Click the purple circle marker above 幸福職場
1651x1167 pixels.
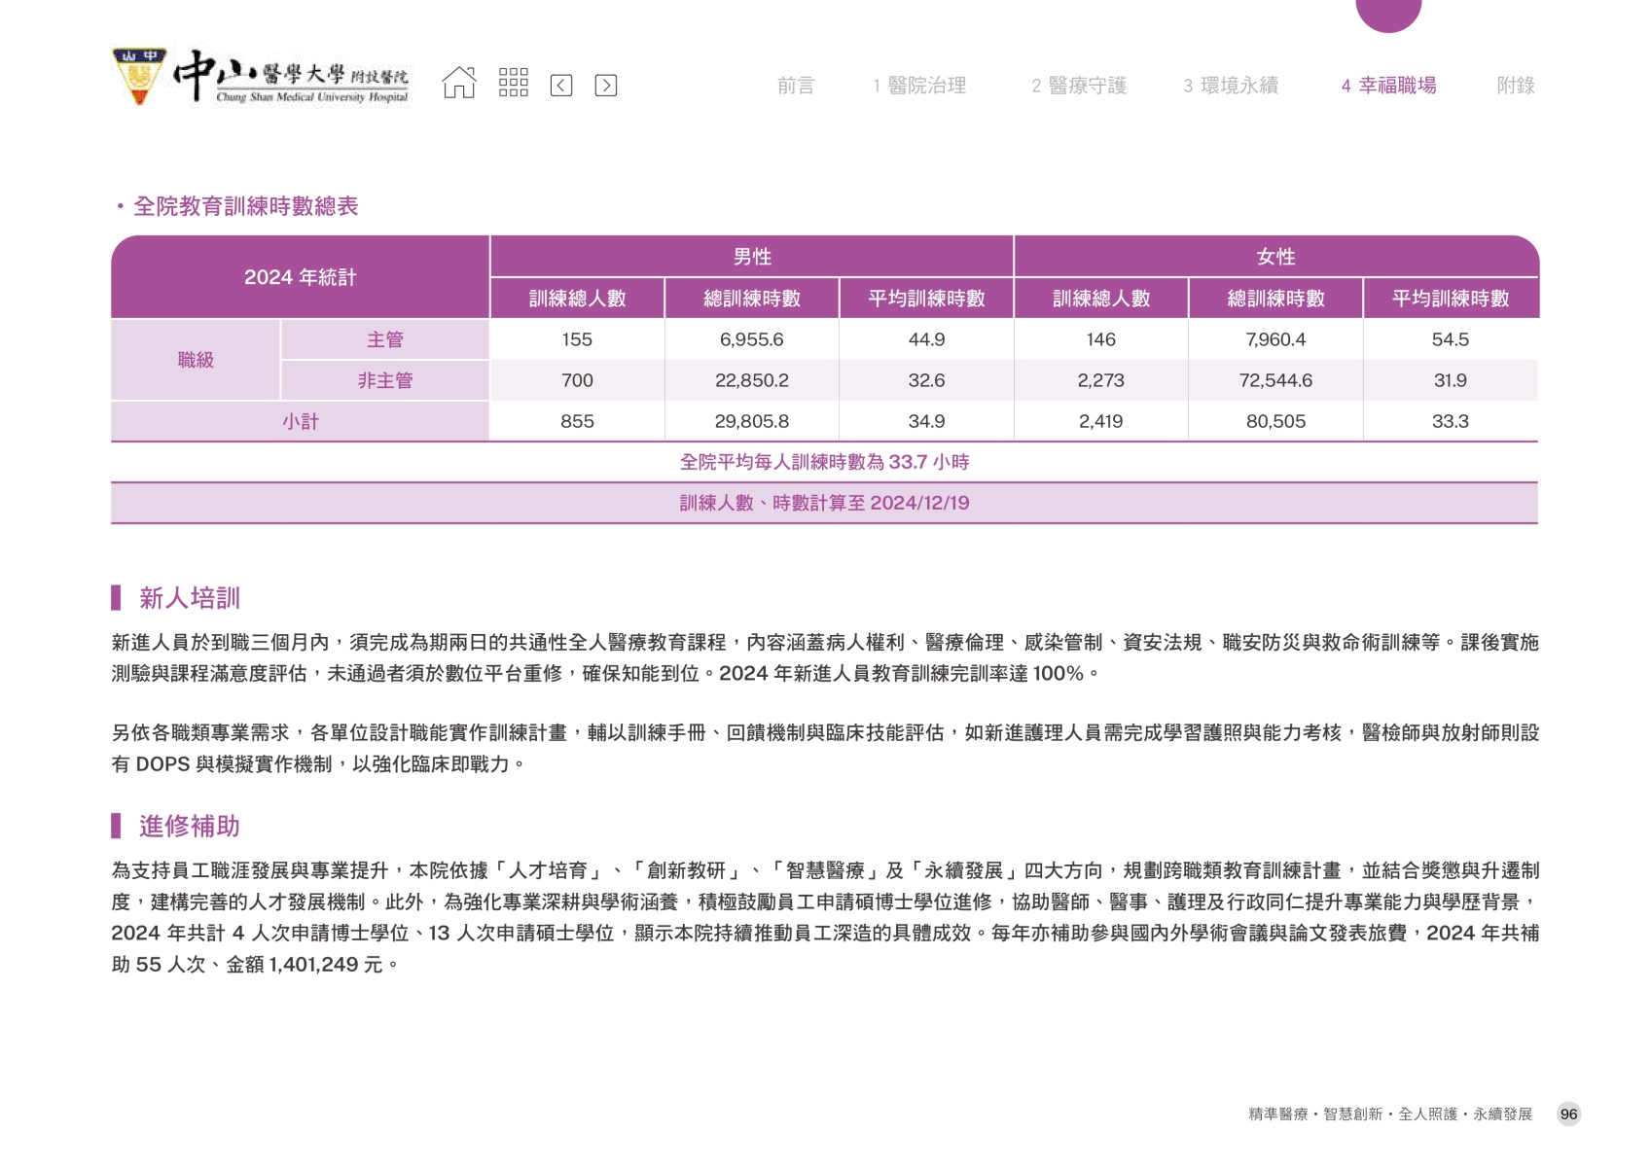click(x=1387, y=13)
